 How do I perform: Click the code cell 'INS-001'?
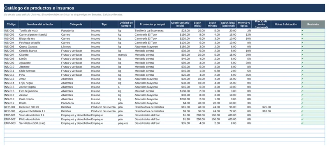pyautogui.click(x=12, y=31)
